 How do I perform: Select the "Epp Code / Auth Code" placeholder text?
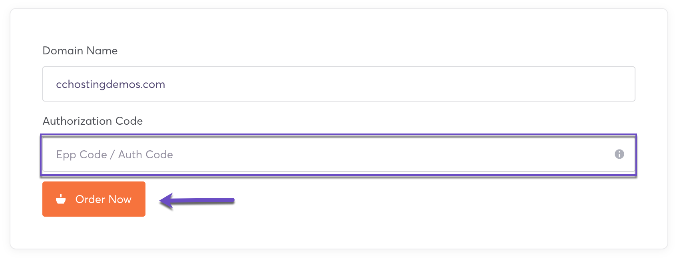tap(114, 155)
